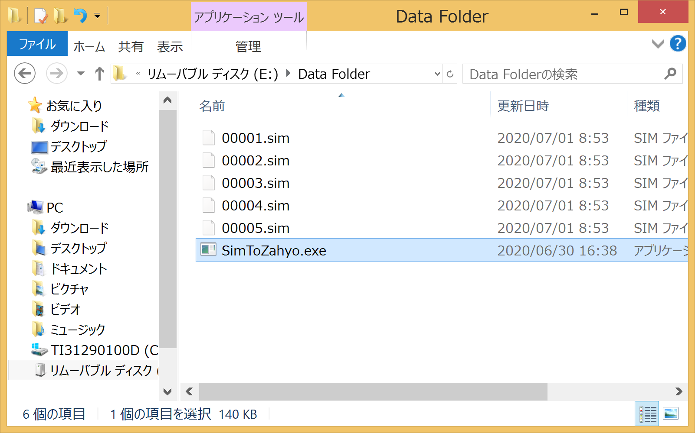Click the folder icon in address bar

pos(120,74)
